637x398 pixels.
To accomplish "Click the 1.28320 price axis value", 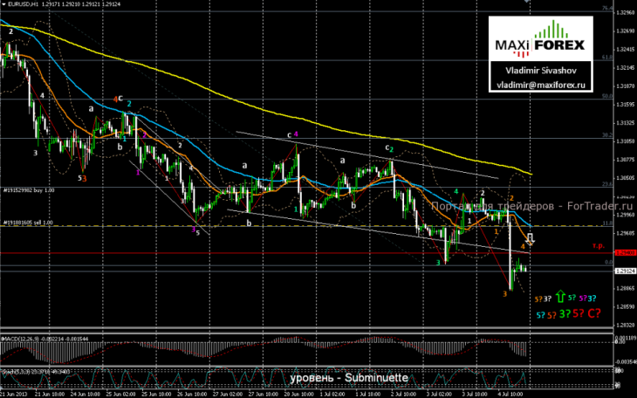I will point(626,325).
